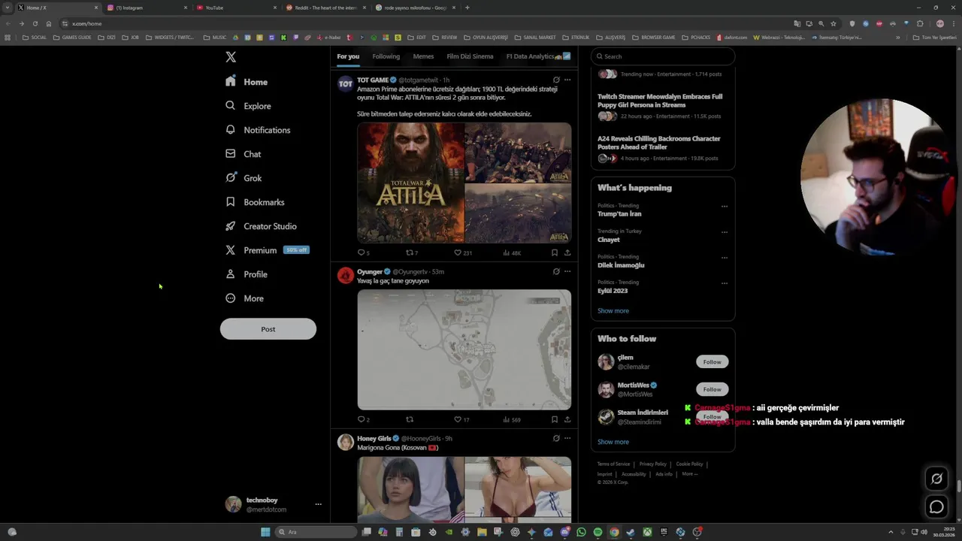This screenshot has width=962, height=541.
Task: Open Premium in the sidebar
Action: (267, 250)
